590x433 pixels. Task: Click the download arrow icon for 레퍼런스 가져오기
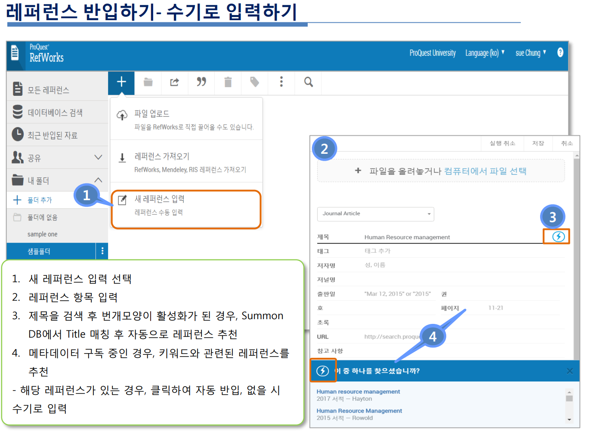coord(122,158)
